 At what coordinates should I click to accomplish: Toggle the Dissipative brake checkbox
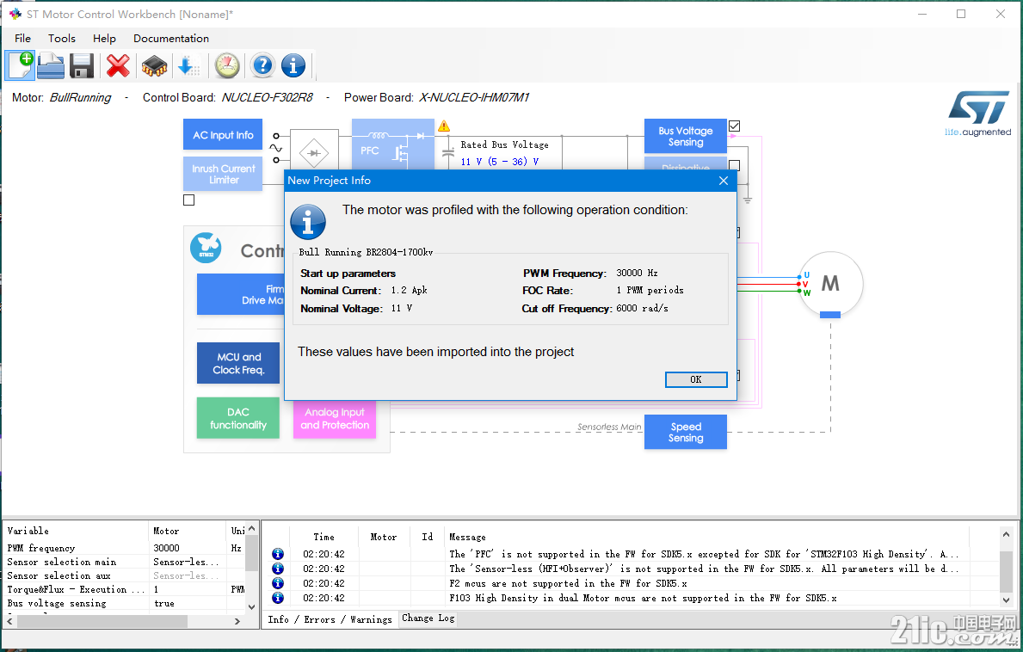pos(734,166)
